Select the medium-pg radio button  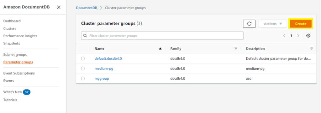(x=83, y=68)
